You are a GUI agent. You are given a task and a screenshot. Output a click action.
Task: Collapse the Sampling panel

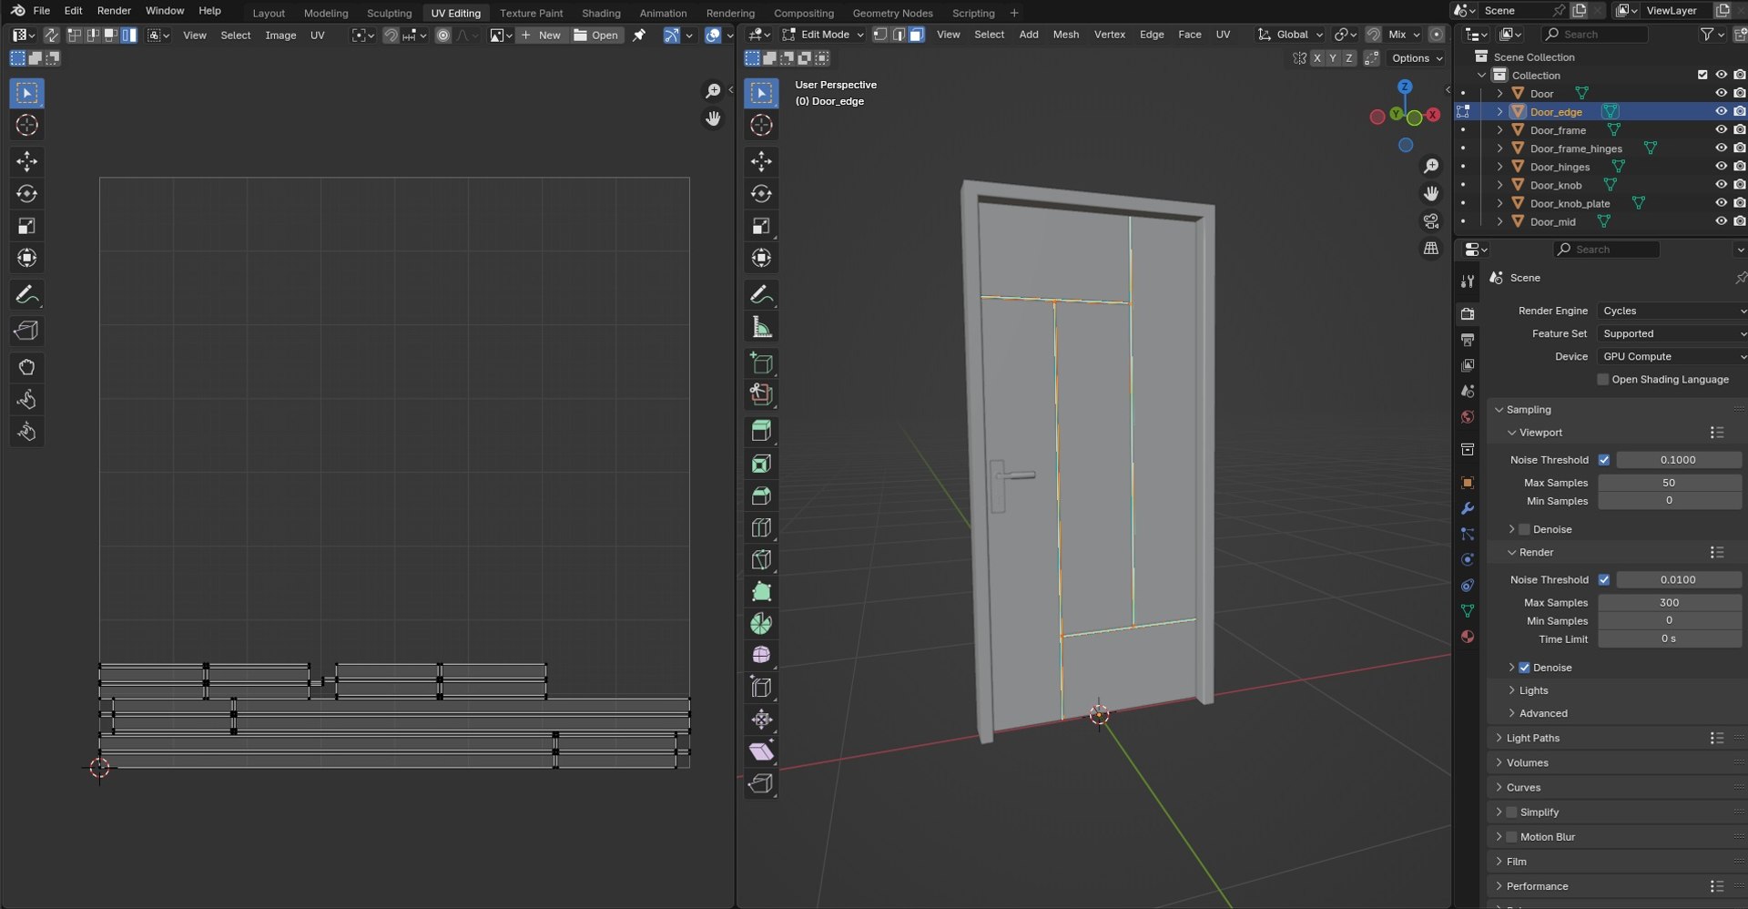[x=1528, y=410]
